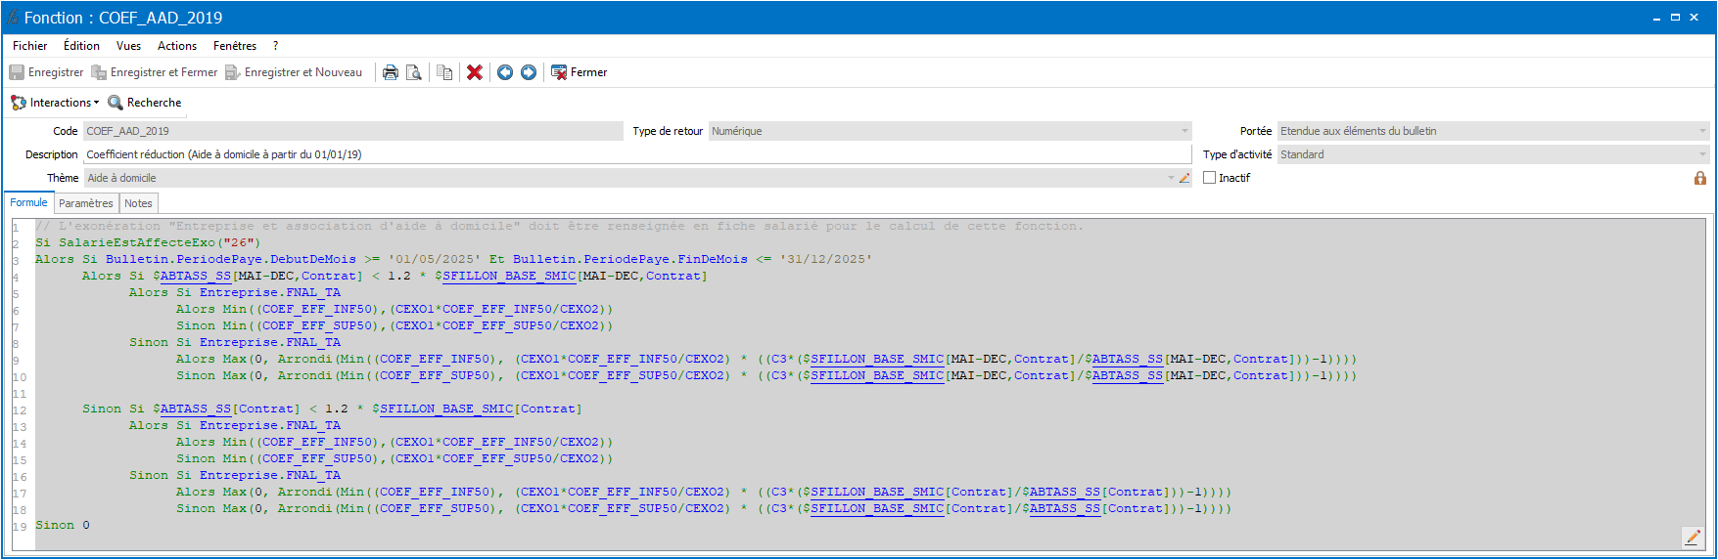Click 'Alors Max(0, Arrondi' on line 9
Viewport: 1718px width, 560px height.
(x=255, y=359)
